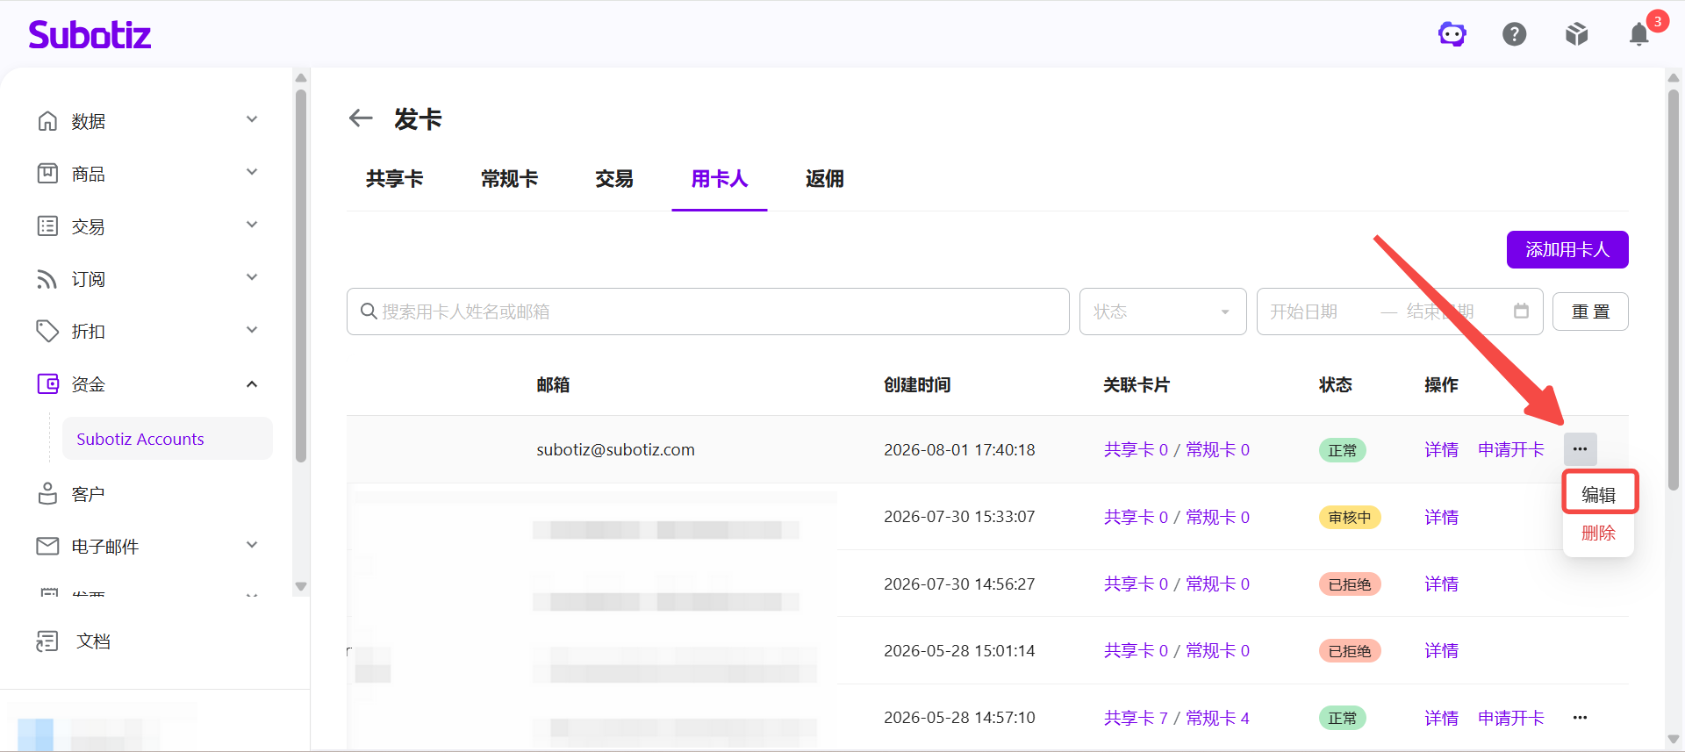Open 详情 for 2026-05-28 15:01:14 row
The image size is (1685, 752).
[x=1441, y=650]
